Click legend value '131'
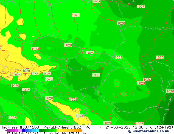Screen dimensions: 174x134 click(43, 133)
